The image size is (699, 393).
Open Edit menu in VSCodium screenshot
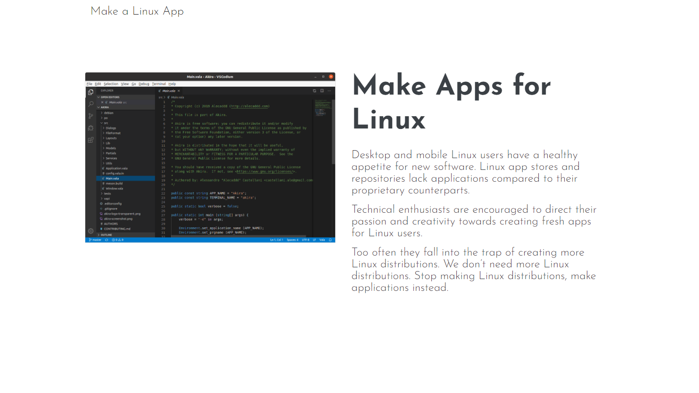[x=98, y=84]
